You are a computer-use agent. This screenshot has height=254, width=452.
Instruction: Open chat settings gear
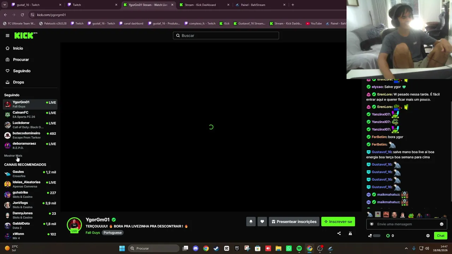tap(428, 236)
